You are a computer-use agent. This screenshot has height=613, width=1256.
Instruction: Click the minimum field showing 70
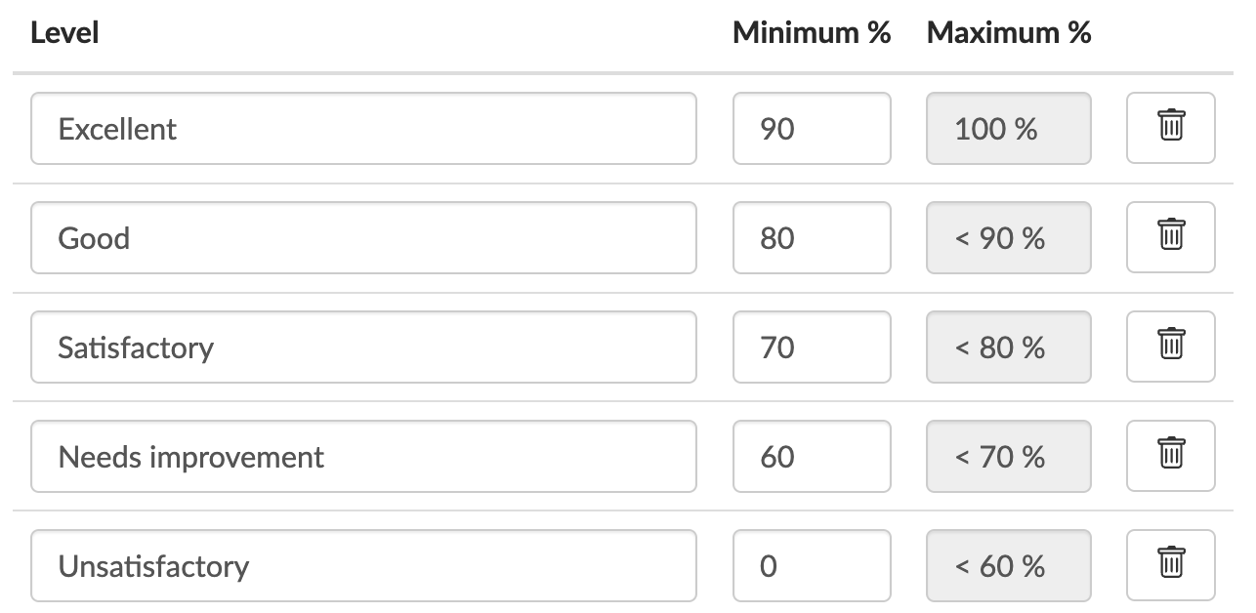pyautogui.click(x=811, y=347)
